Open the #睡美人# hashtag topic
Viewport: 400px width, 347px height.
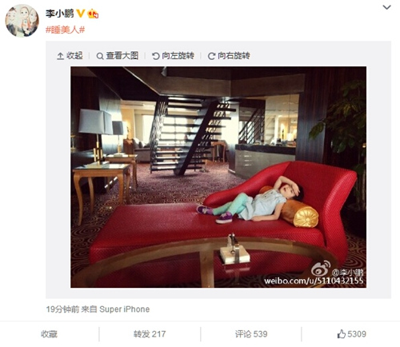click(66, 30)
